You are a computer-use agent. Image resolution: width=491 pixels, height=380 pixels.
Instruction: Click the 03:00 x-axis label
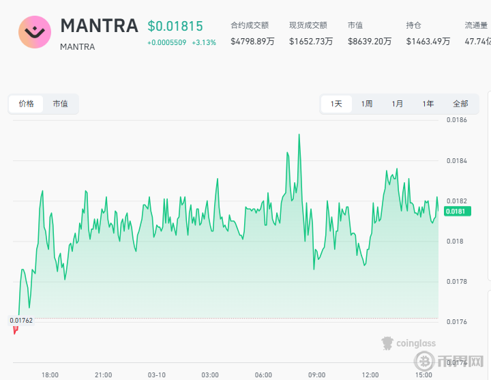[x=210, y=375]
